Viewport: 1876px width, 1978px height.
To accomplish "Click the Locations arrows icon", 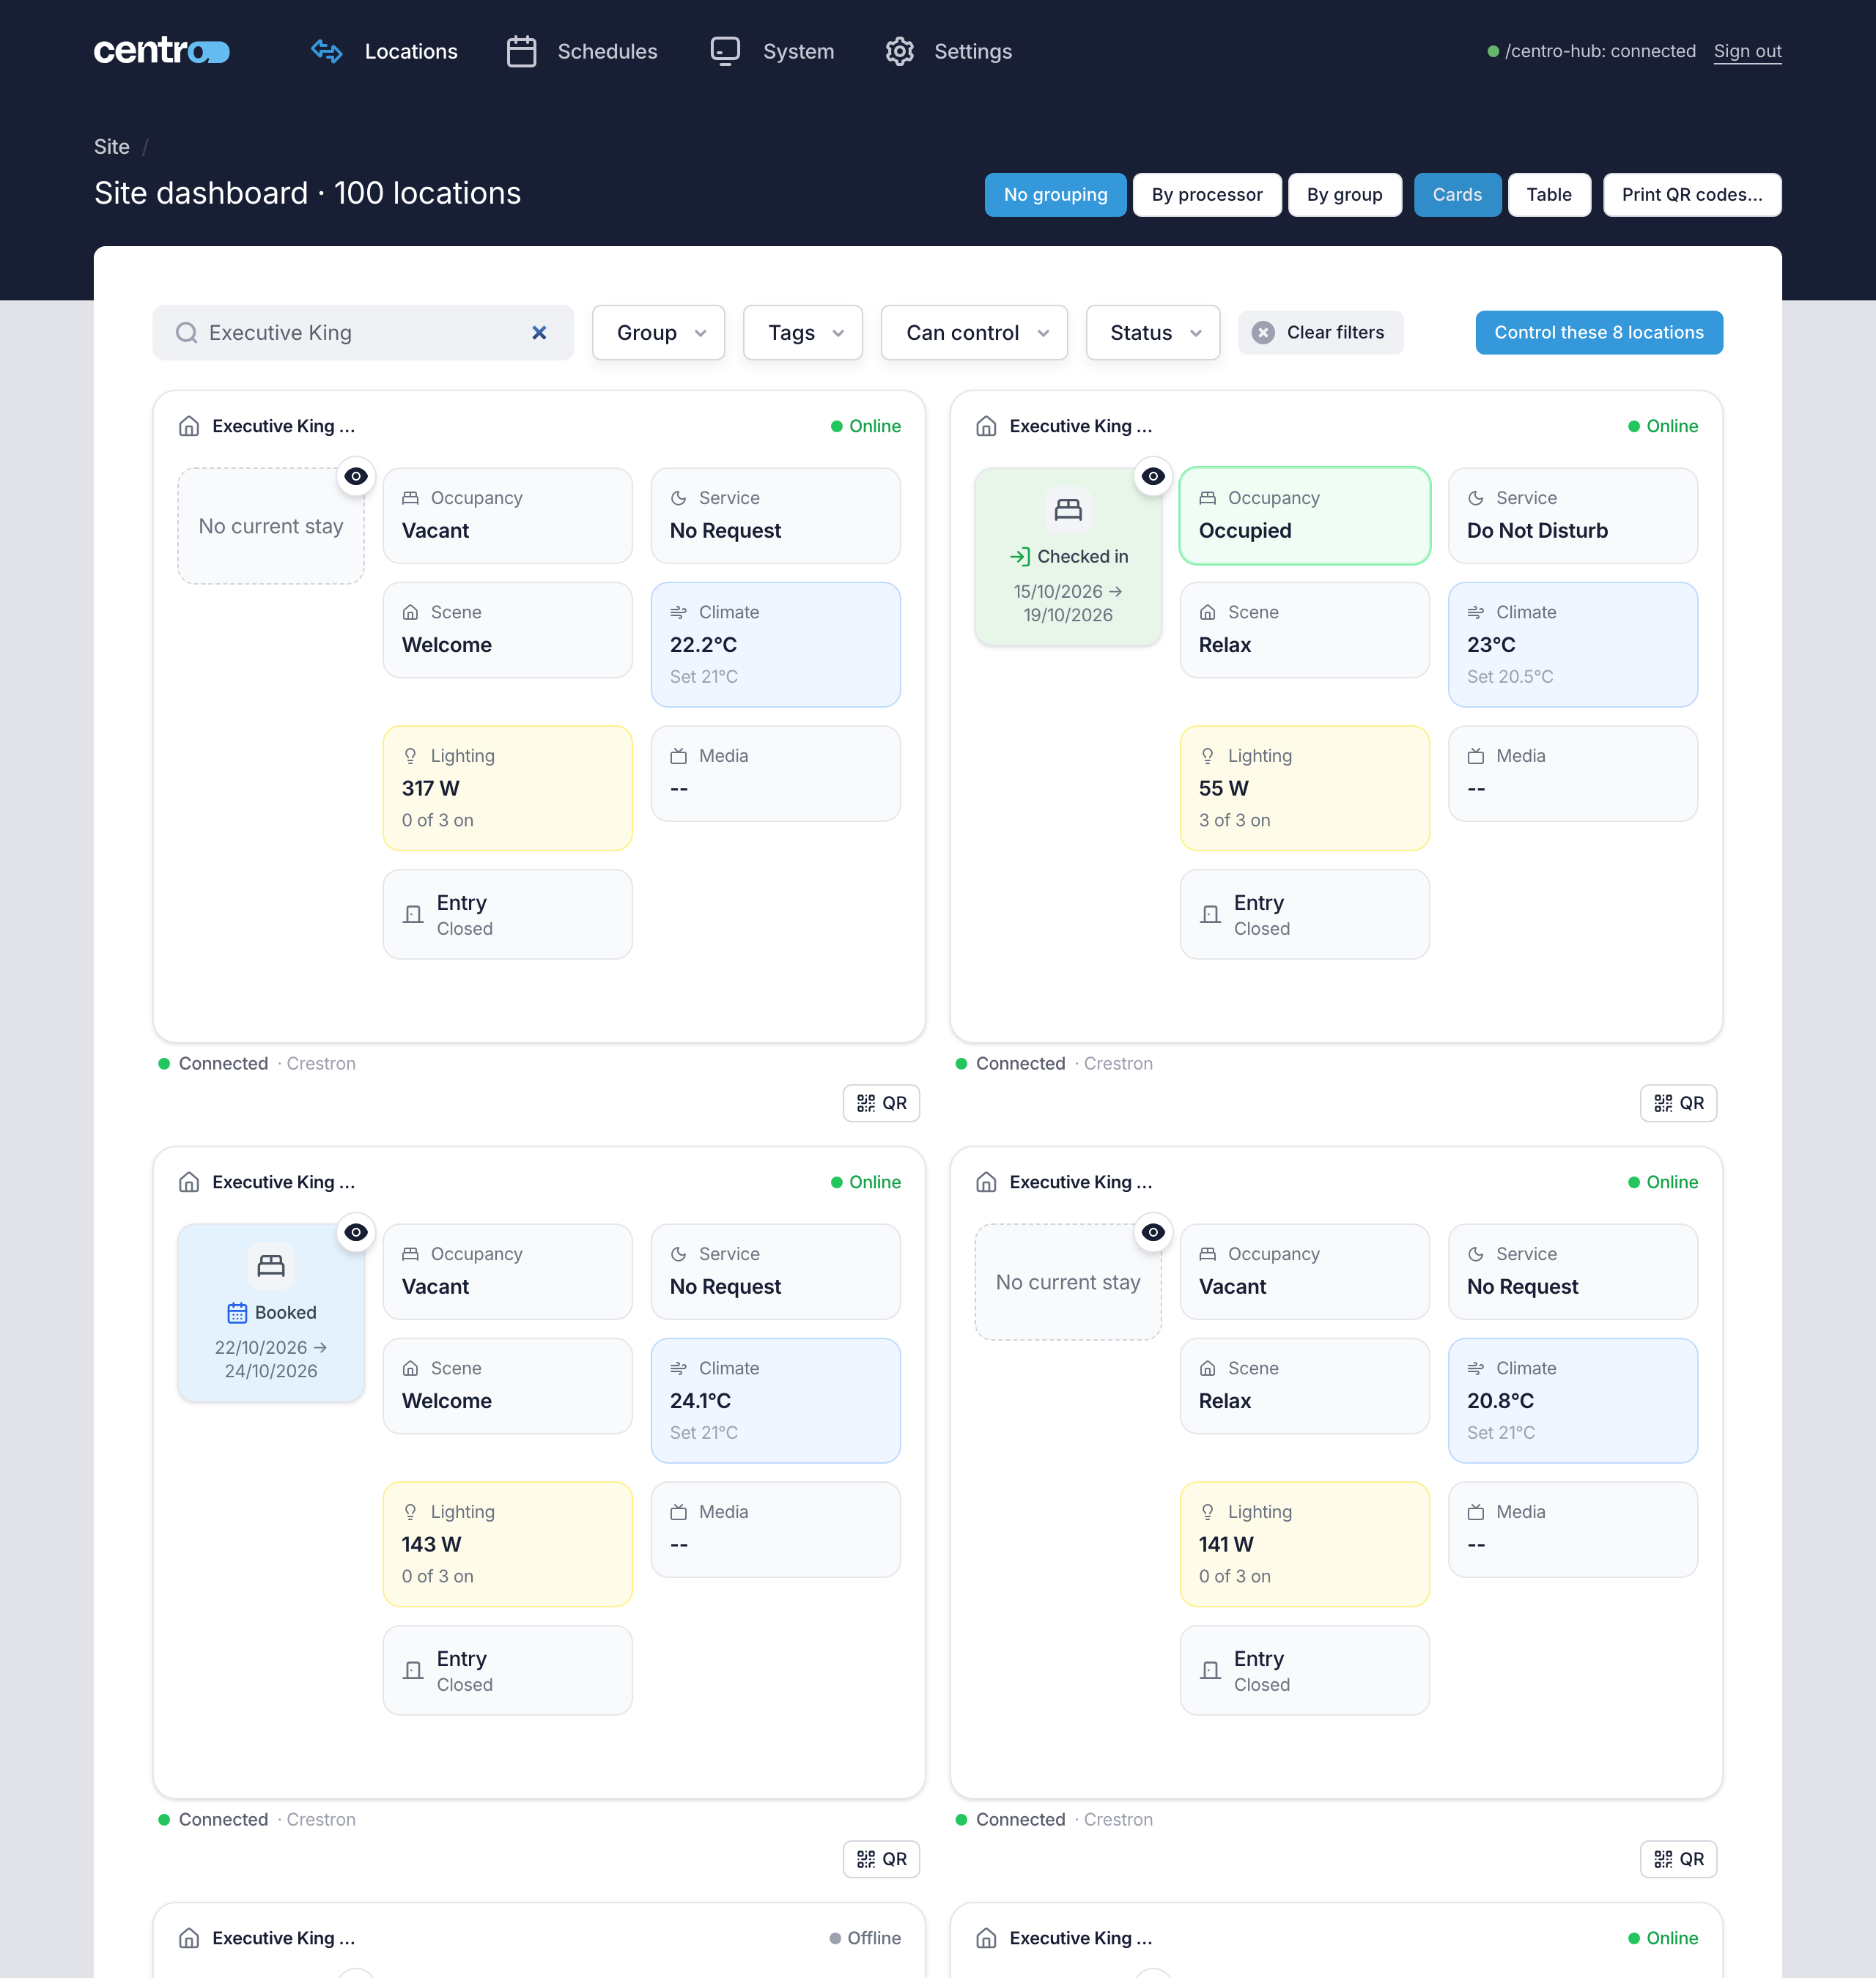I will (x=327, y=51).
